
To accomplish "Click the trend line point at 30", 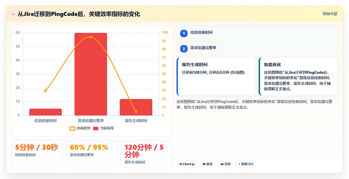I will coord(45,91).
